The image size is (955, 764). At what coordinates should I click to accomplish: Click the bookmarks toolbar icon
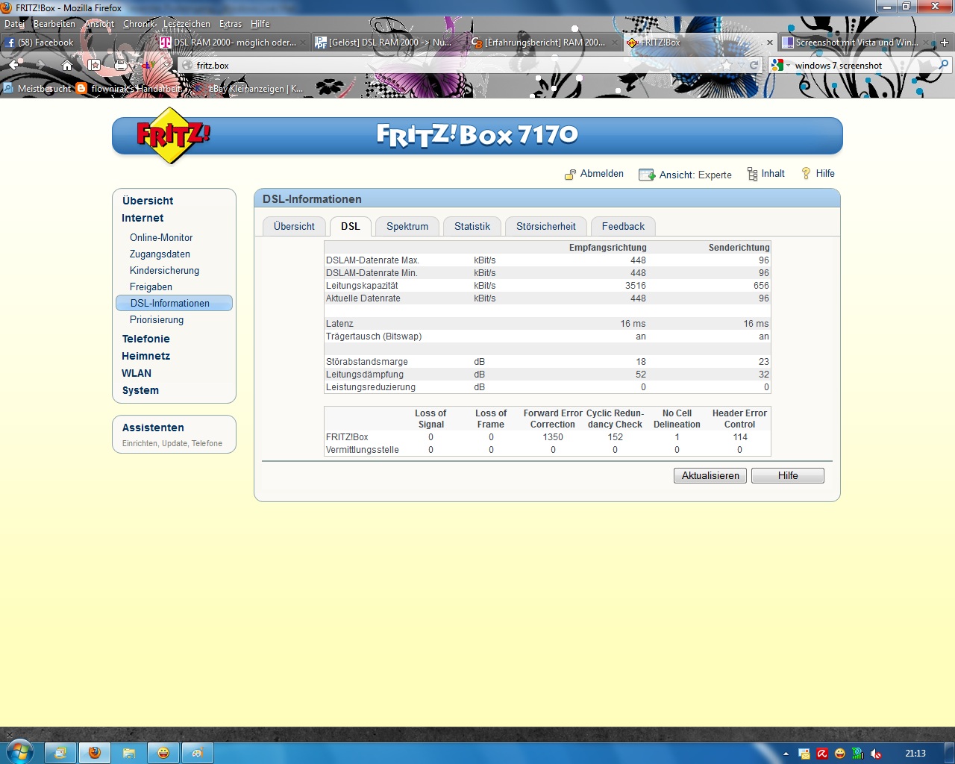point(94,66)
